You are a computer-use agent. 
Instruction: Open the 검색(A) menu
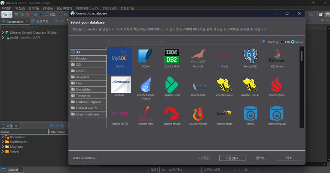click(48, 9)
